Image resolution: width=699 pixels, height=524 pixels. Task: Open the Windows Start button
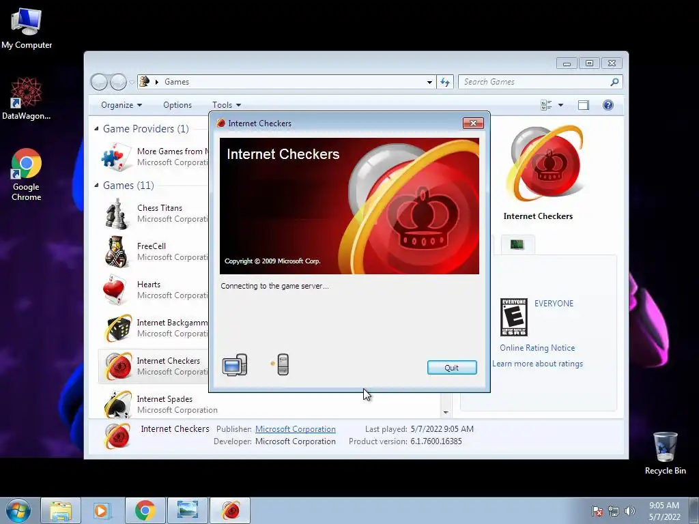[x=18, y=510]
